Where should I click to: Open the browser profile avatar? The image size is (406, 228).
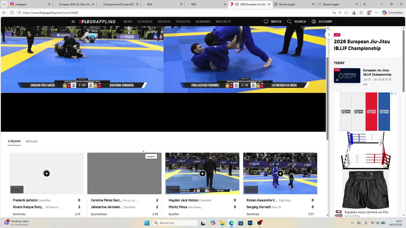click(x=369, y=13)
